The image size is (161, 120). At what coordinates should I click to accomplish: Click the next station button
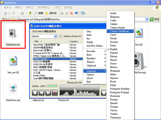(x=48, y=93)
